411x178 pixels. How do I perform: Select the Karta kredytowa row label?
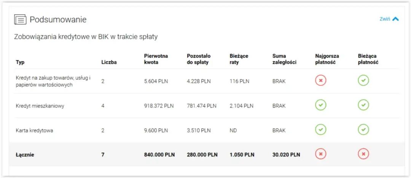tap(34, 131)
